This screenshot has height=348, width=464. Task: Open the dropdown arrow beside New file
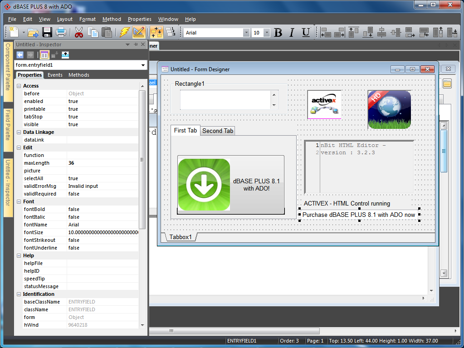(x=24, y=33)
